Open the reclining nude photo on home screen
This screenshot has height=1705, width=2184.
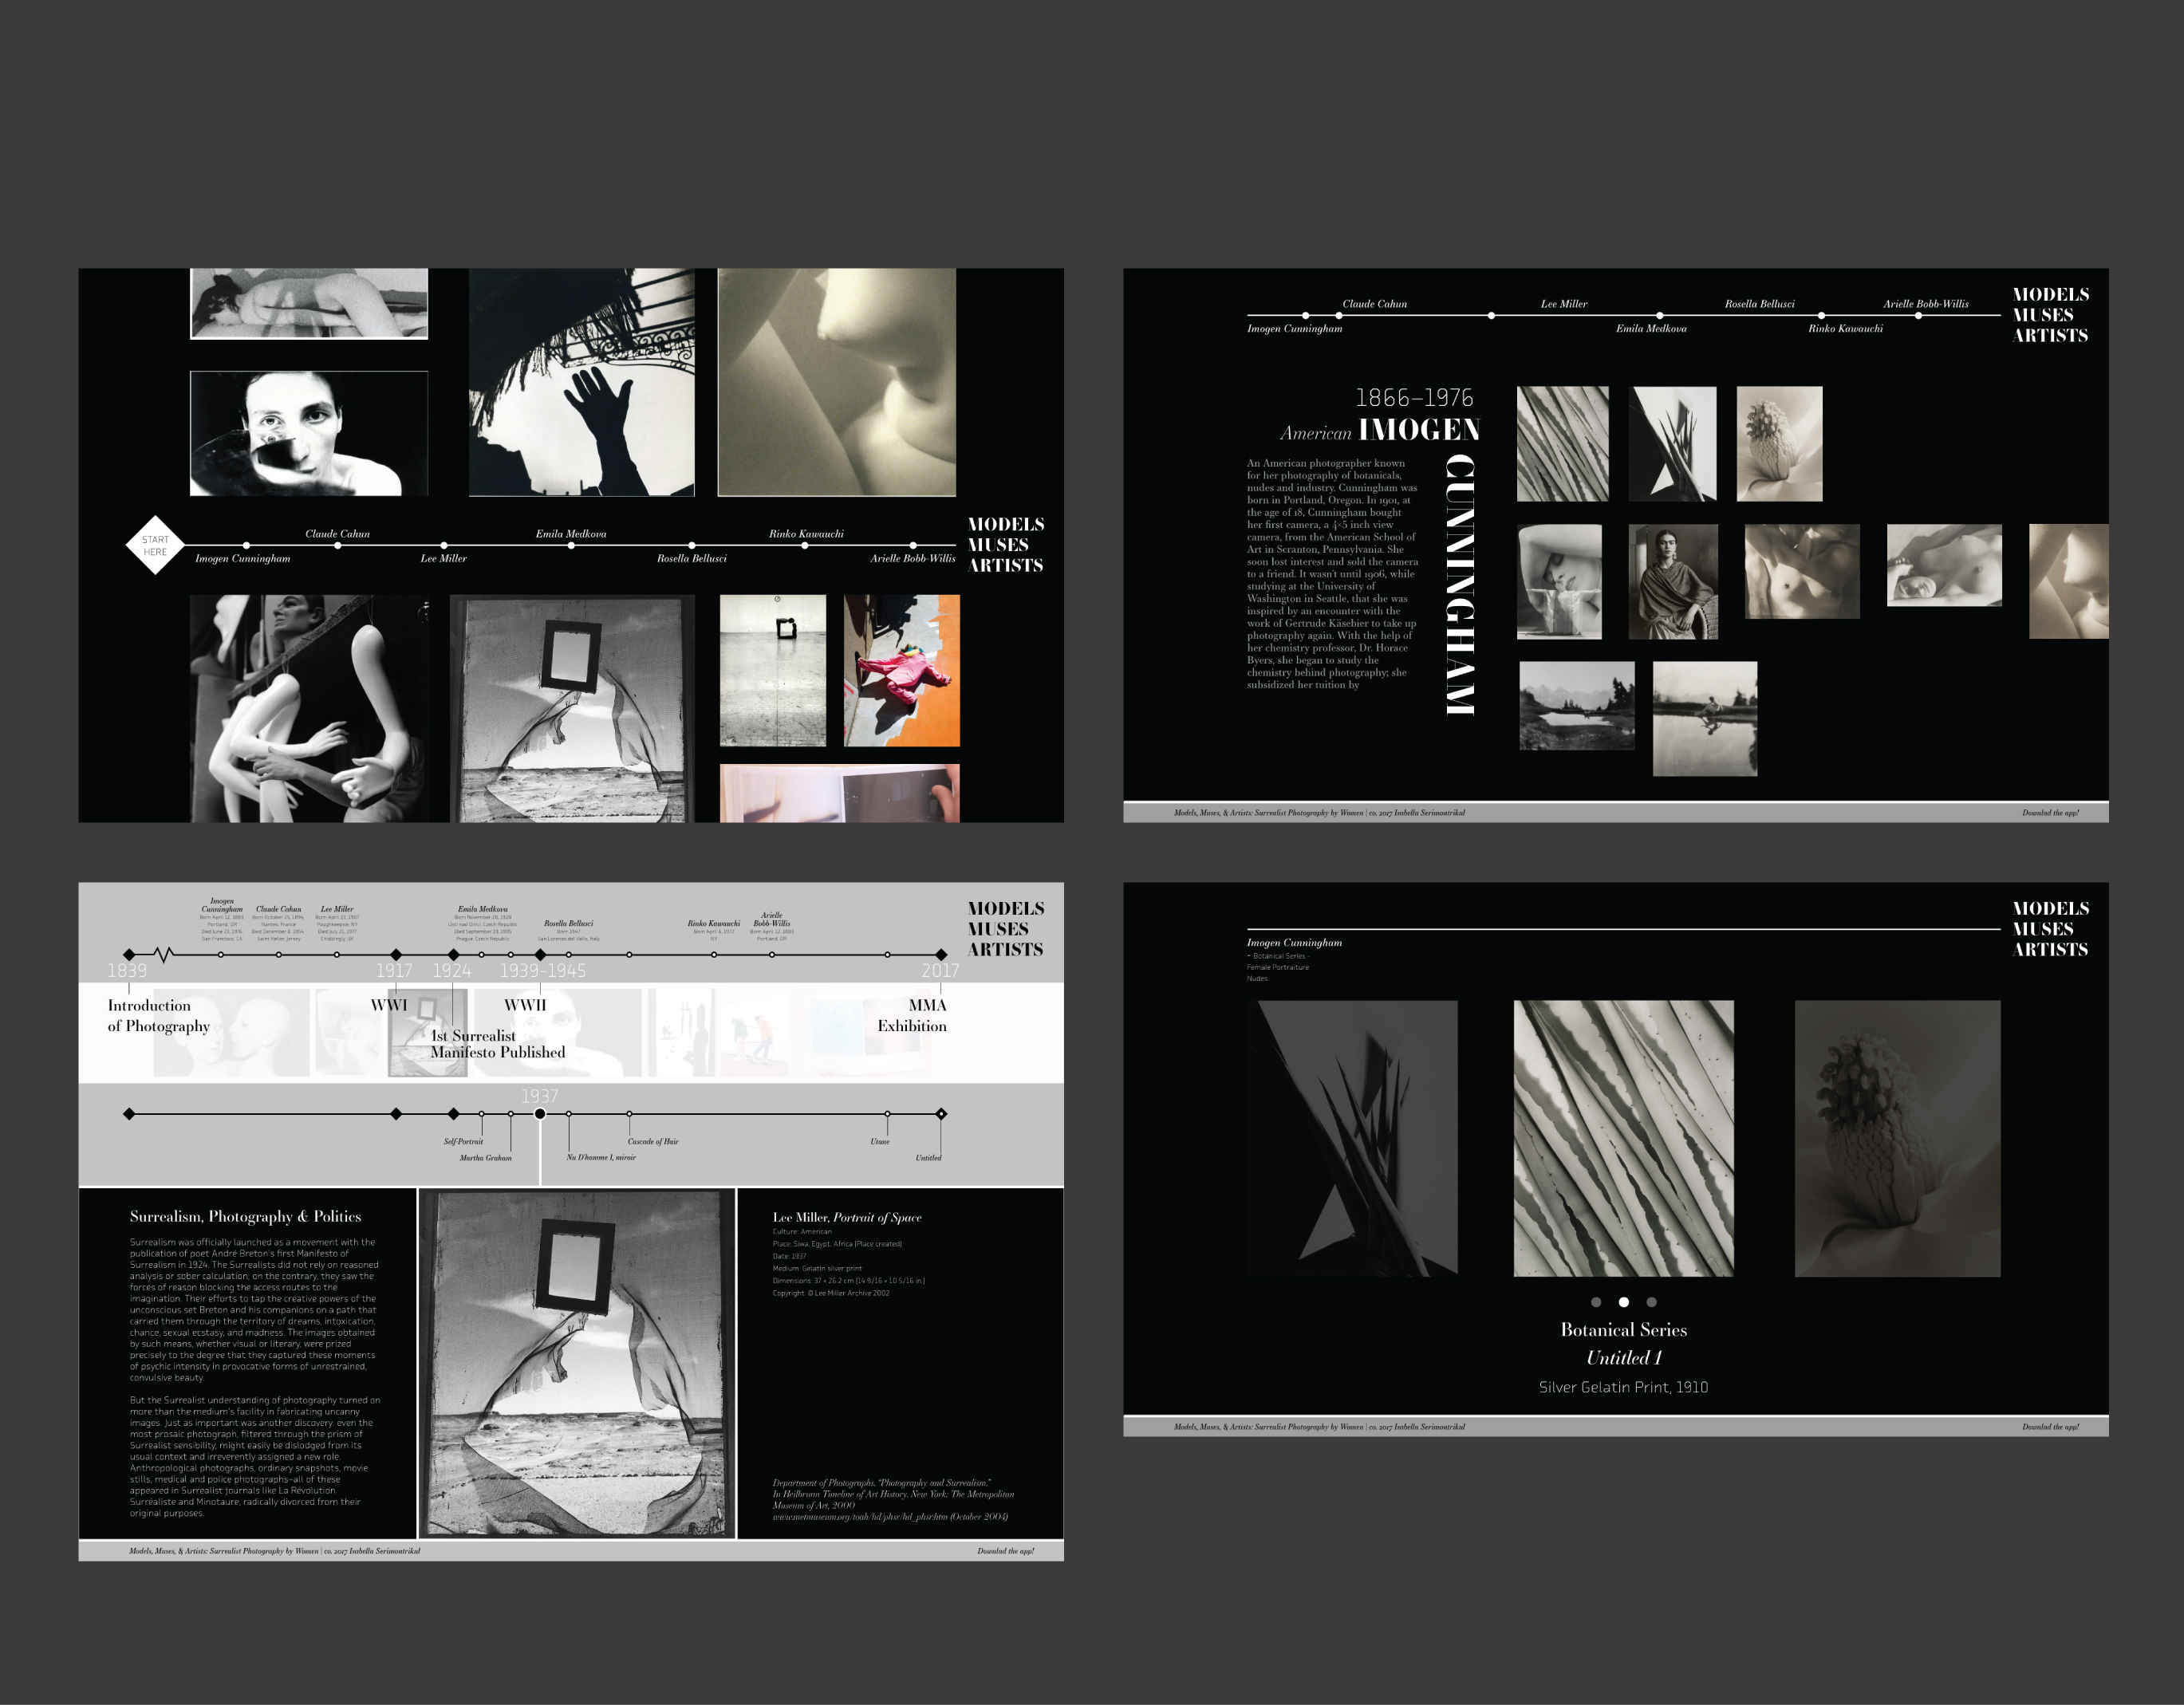[x=309, y=303]
